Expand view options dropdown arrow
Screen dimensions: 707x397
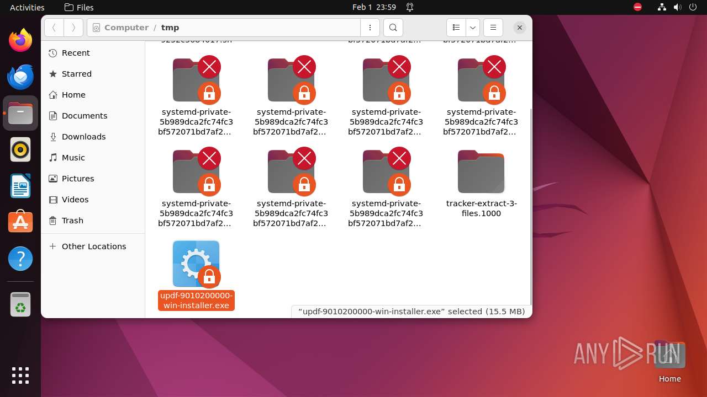pyautogui.click(x=472, y=28)
